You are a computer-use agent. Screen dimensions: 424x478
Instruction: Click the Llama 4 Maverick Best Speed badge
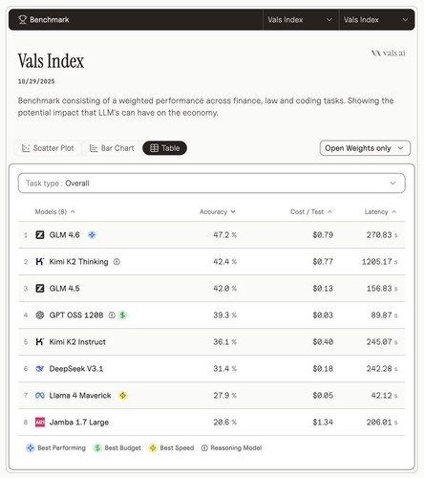point(123,396)
